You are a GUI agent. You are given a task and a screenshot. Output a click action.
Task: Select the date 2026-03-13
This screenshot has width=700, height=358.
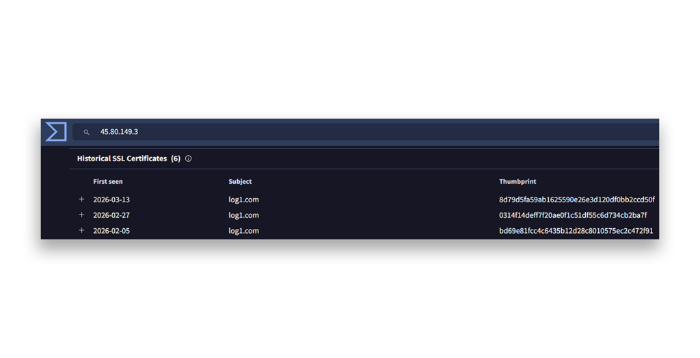click(111, 199)
